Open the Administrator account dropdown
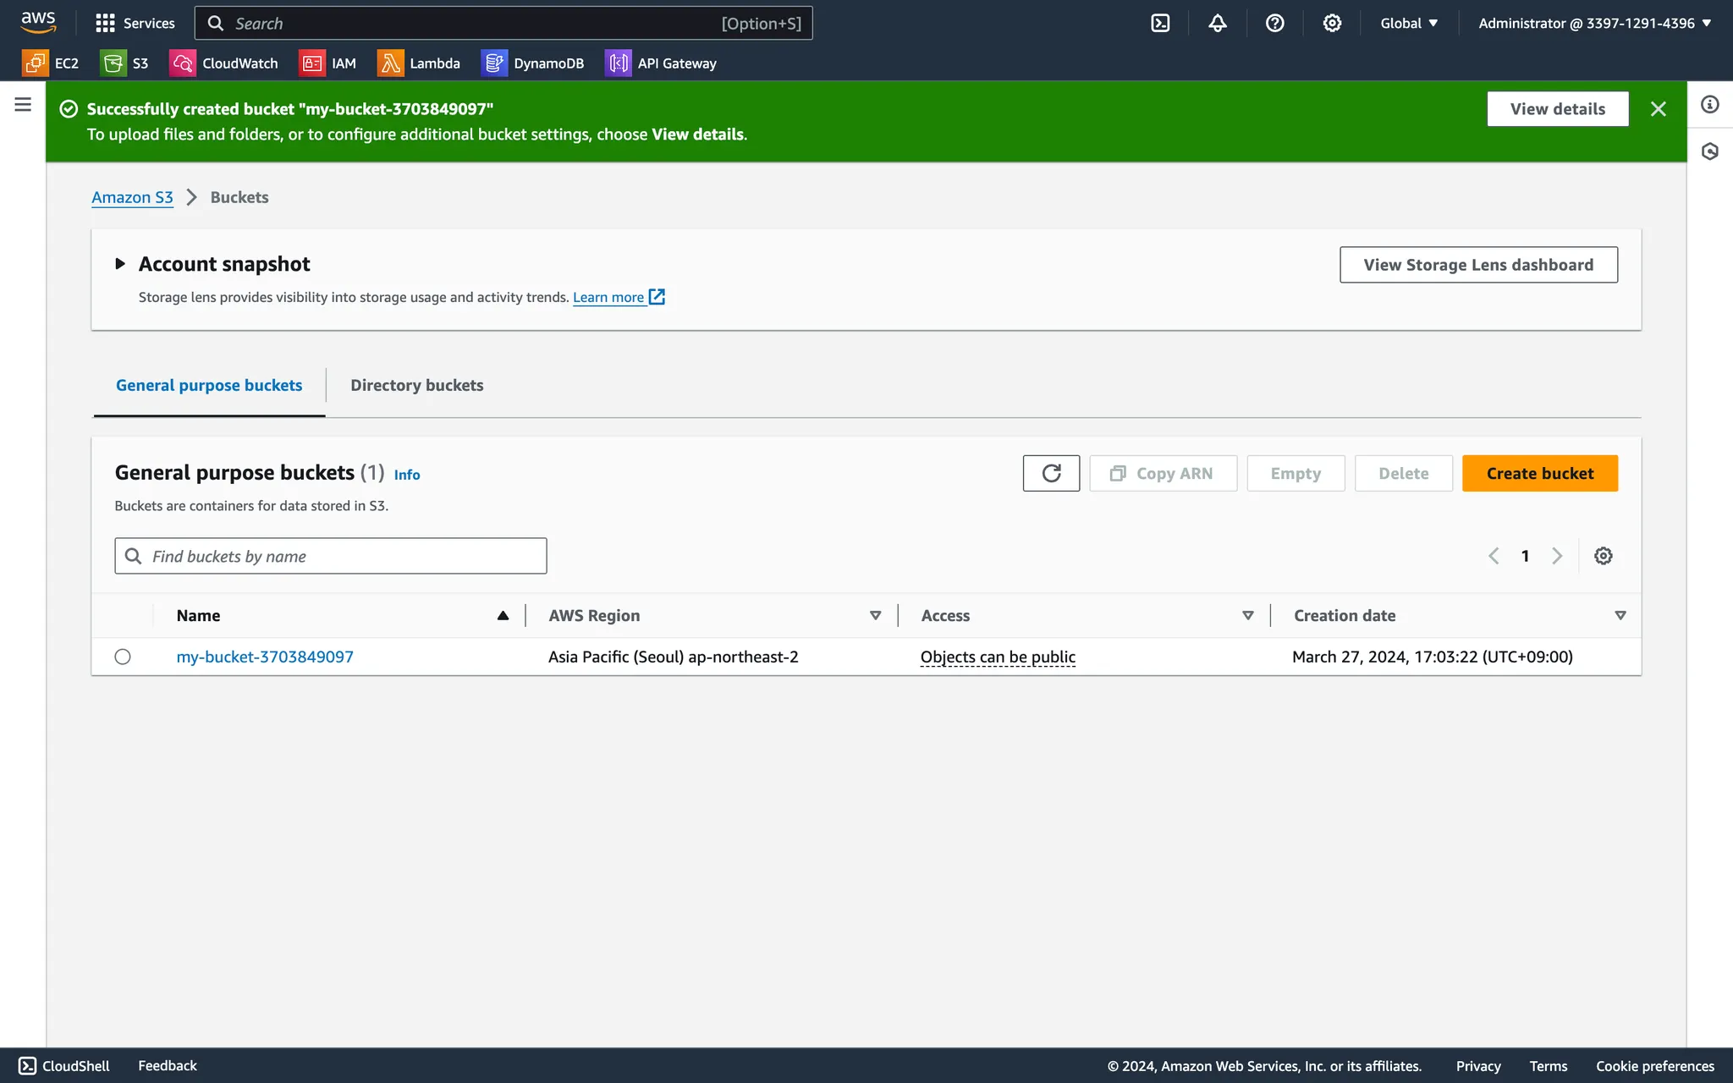This screenshot has height=1083, width=1733. [x=1594, y=23]
